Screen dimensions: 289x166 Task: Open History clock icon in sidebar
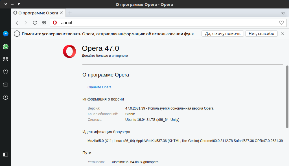point(6,97)
